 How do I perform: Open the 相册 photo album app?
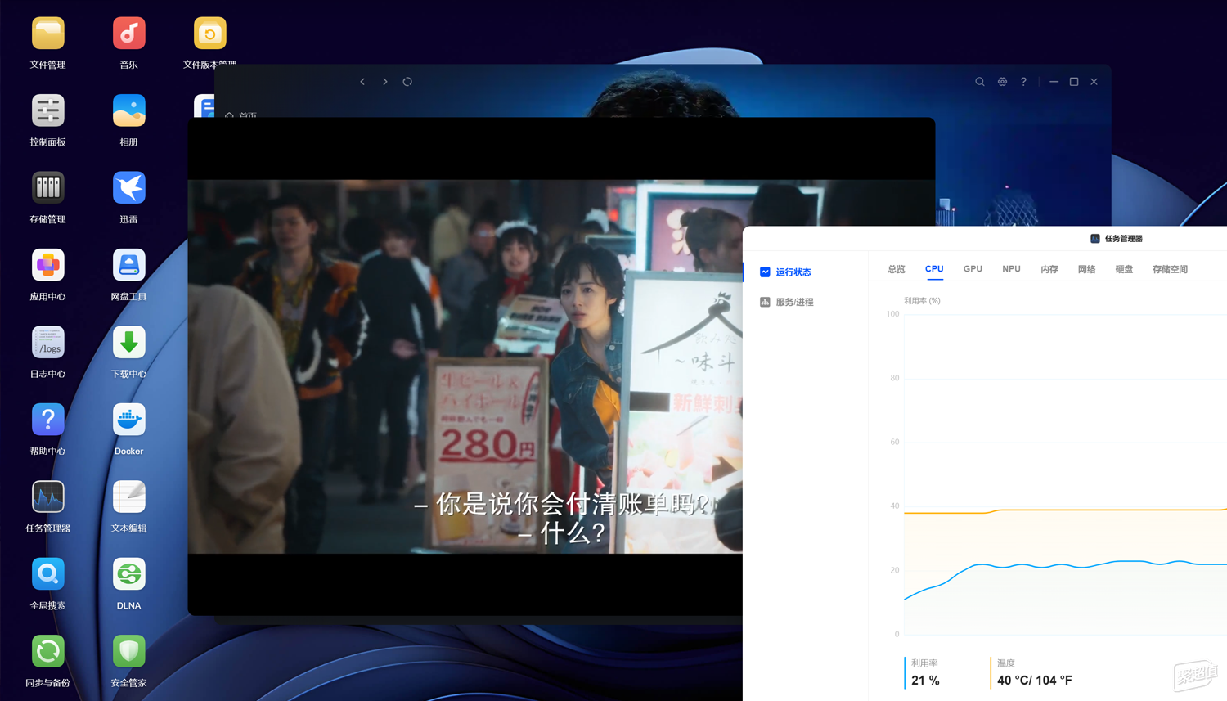click(128, 110)
